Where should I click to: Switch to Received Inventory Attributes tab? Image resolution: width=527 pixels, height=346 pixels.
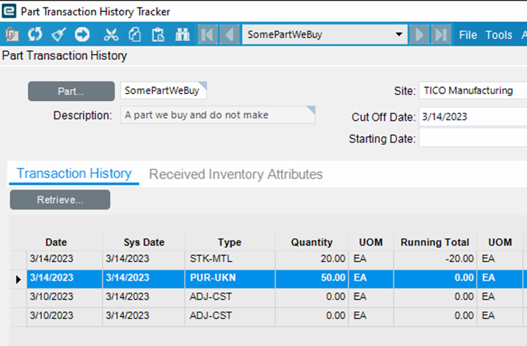click(236, 174)
